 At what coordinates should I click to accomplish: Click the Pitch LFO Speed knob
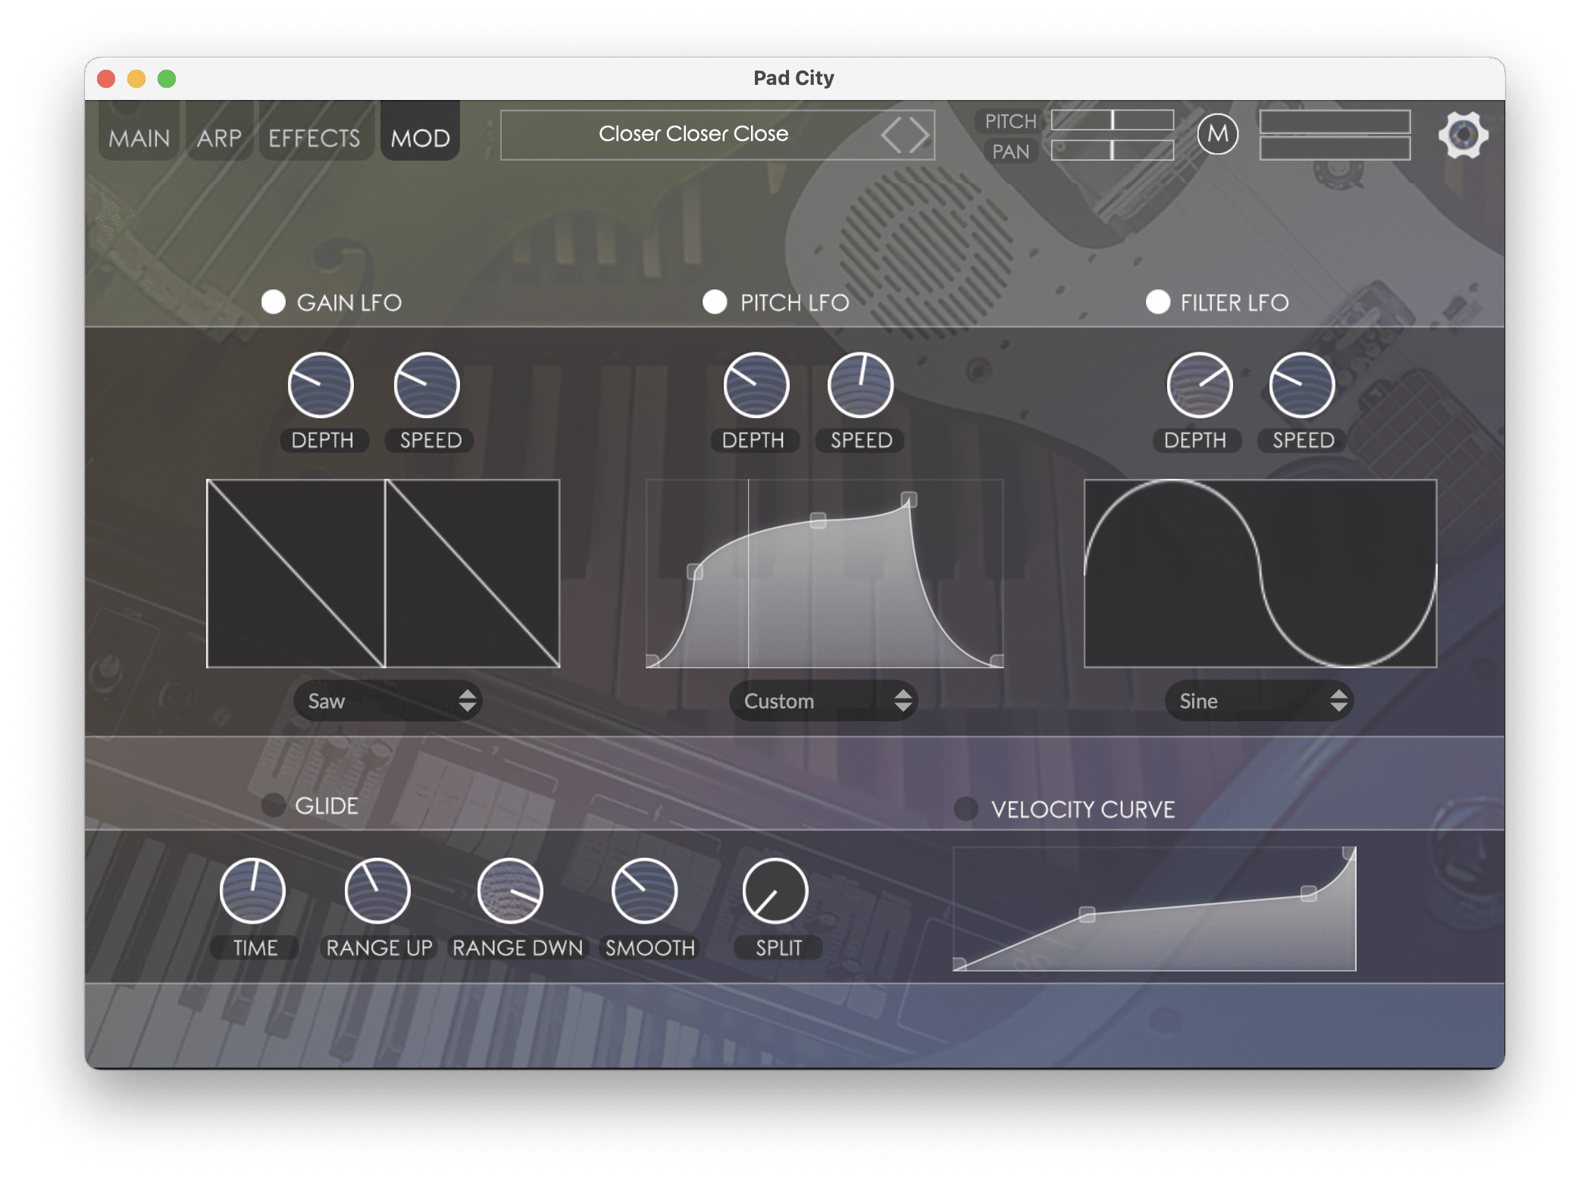point(860,385)
